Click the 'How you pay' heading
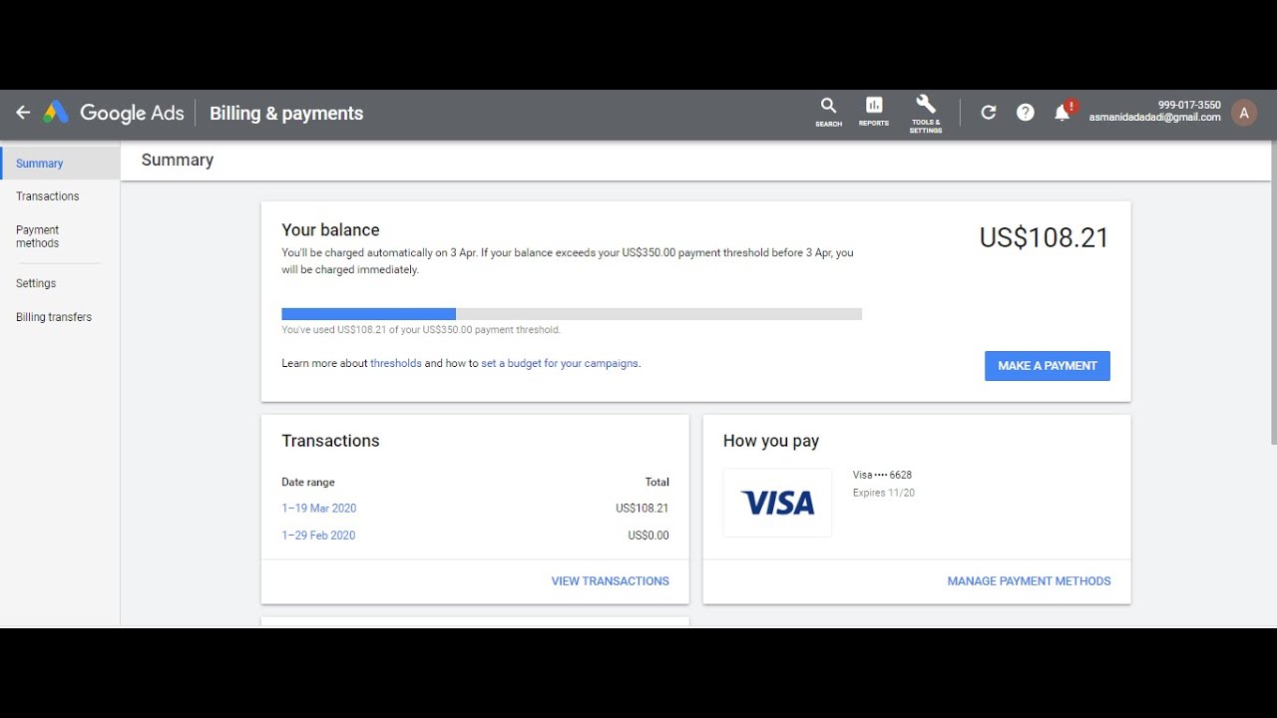The height and width of the screenshot is (718, 1277). click(x=771, y=442)
